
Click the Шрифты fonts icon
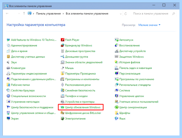point(116,113)
